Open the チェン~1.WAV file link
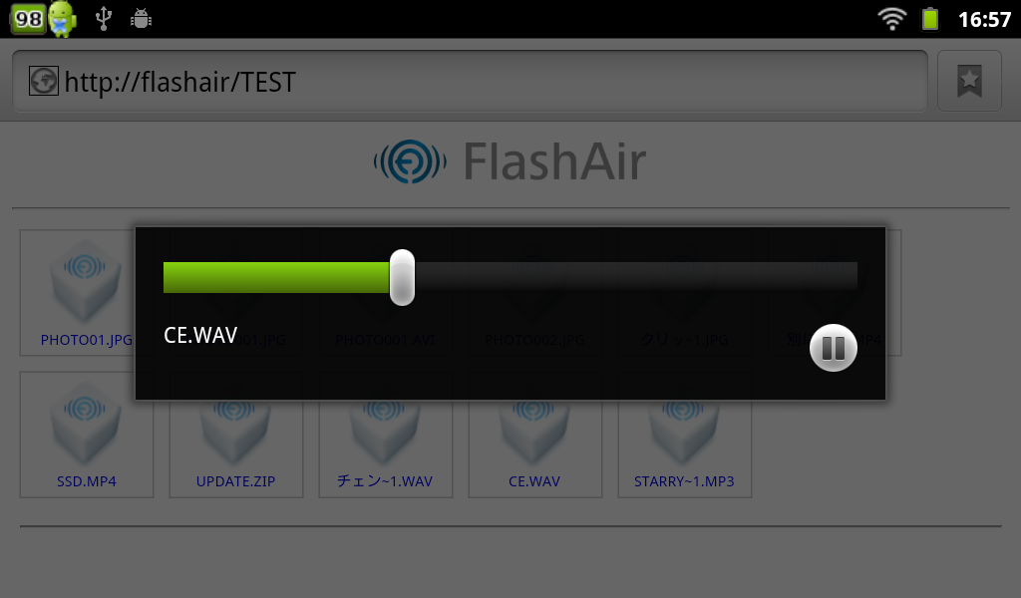The height and width of the screenshot is (598, 1021). (385, 481)
